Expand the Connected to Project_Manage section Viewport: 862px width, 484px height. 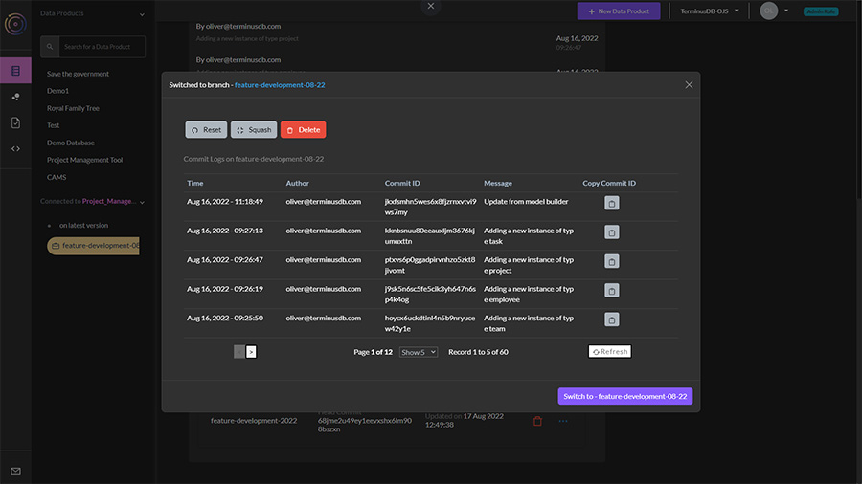point(142,203)
